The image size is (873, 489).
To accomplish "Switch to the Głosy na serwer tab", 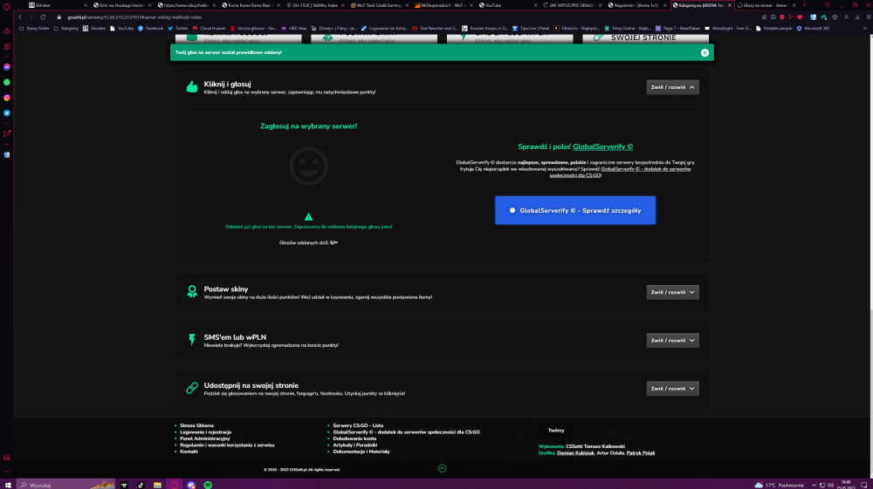I will click(x=766, y=5).
